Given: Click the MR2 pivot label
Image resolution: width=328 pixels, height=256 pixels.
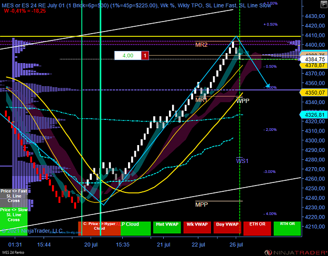Looking at the screenshot, I should [201, 45].
